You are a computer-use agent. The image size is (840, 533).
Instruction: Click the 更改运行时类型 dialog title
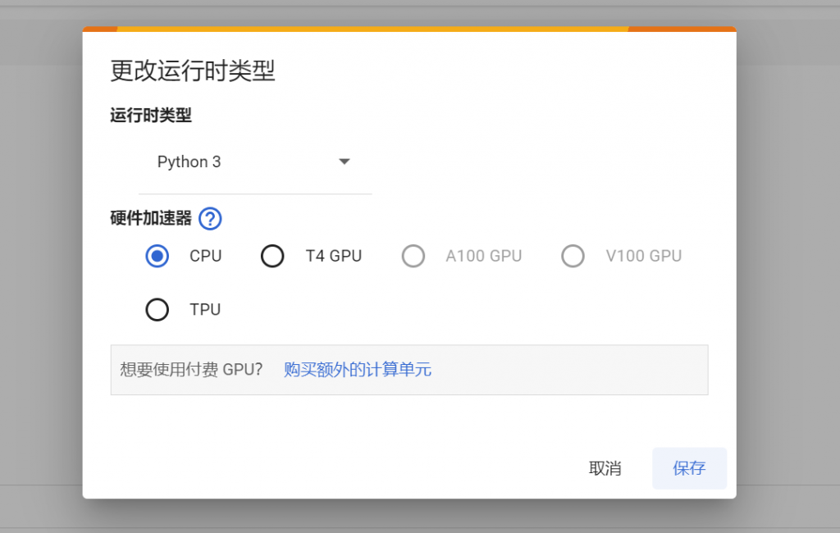tap(193, 71)
